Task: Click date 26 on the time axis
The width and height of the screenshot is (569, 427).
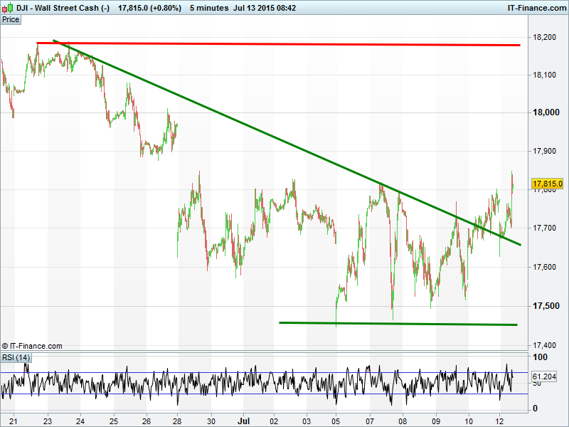Action: tap(147, 421)
